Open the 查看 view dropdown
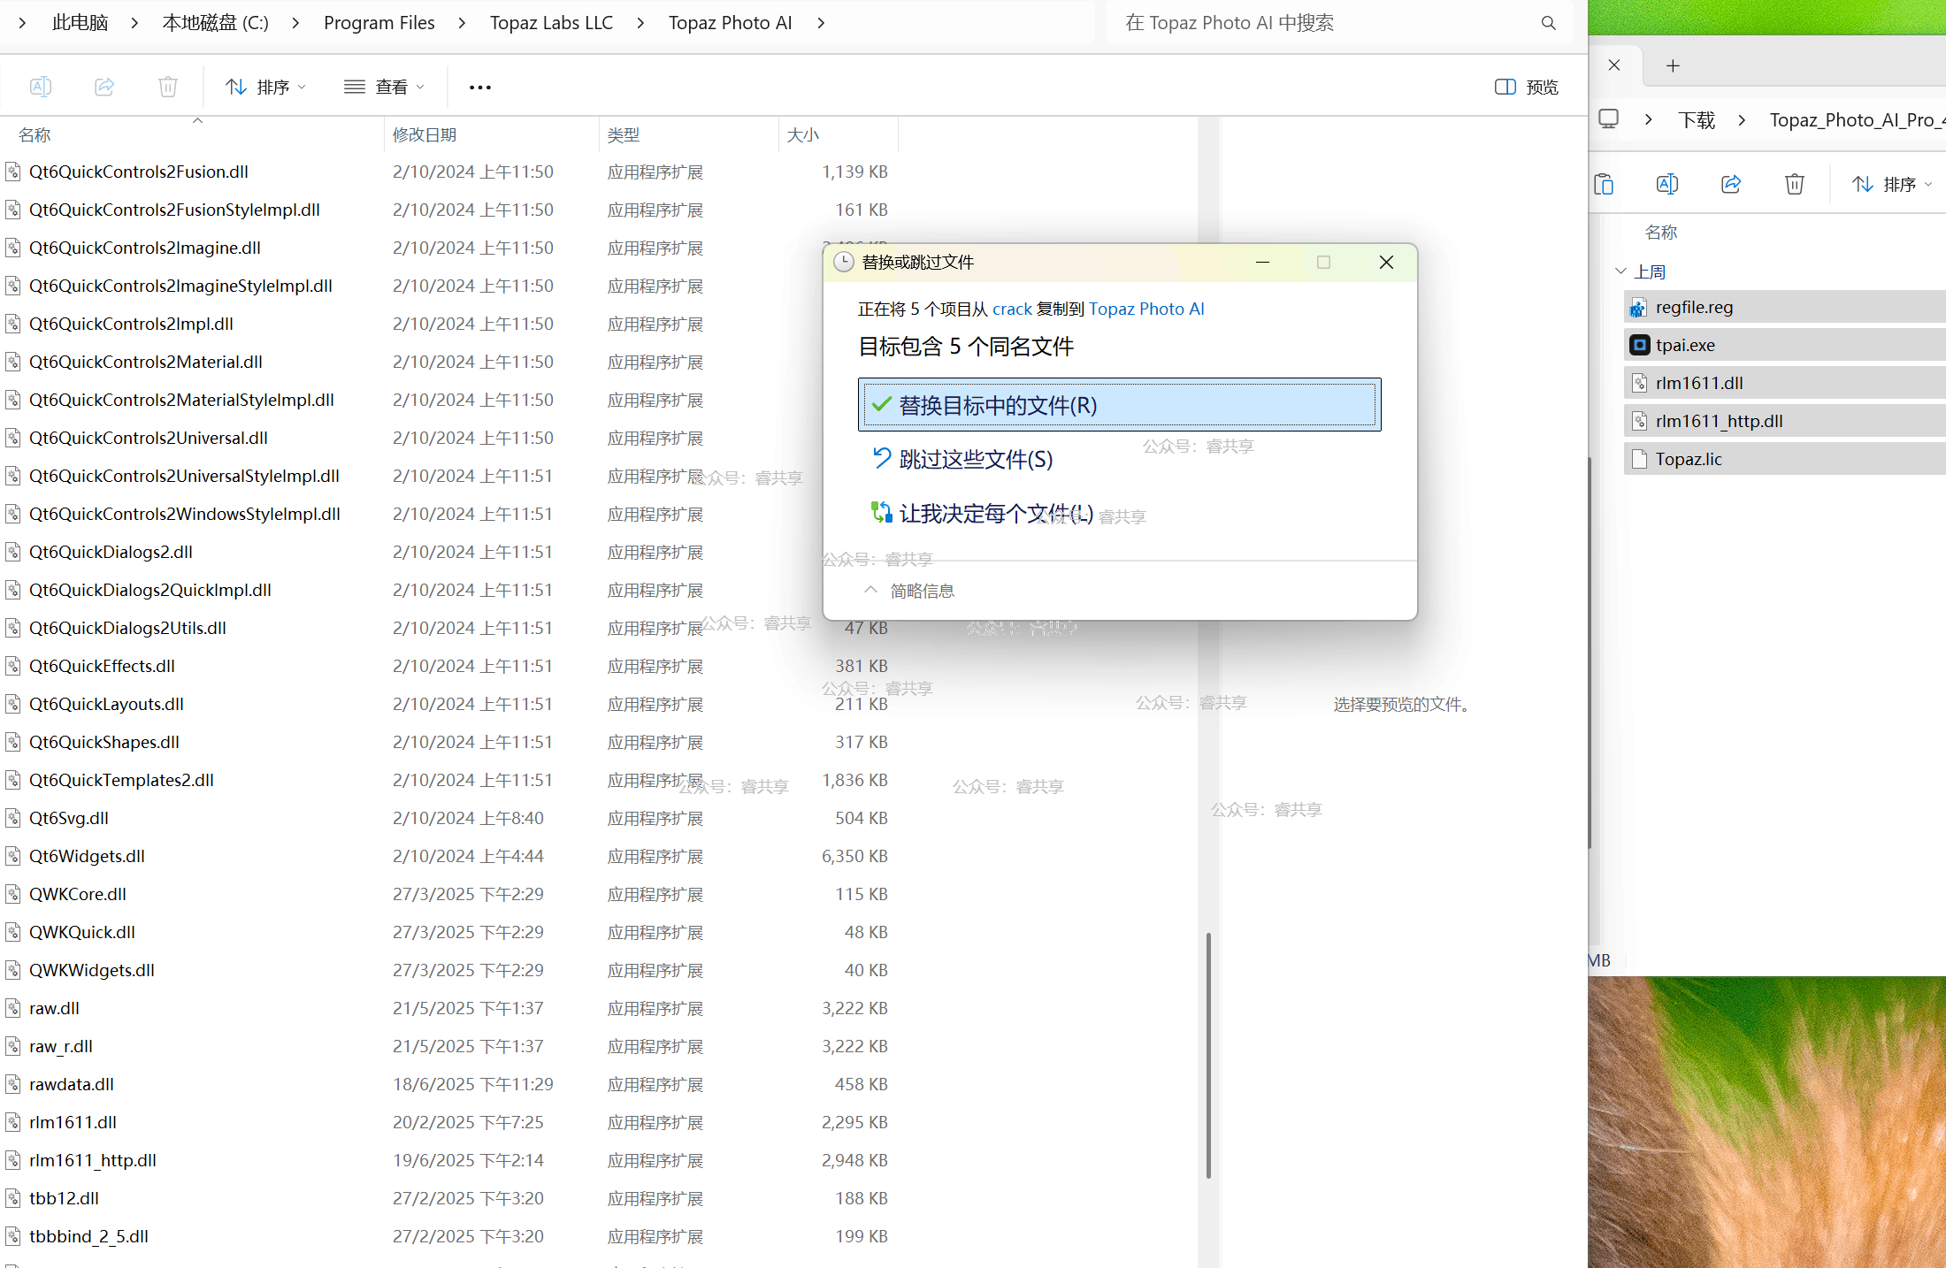The height and width of the screenshot is (1268, 1946). click(x=384, y=87)
